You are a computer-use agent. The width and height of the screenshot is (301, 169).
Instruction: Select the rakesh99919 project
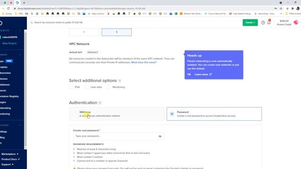click(9, 37)
